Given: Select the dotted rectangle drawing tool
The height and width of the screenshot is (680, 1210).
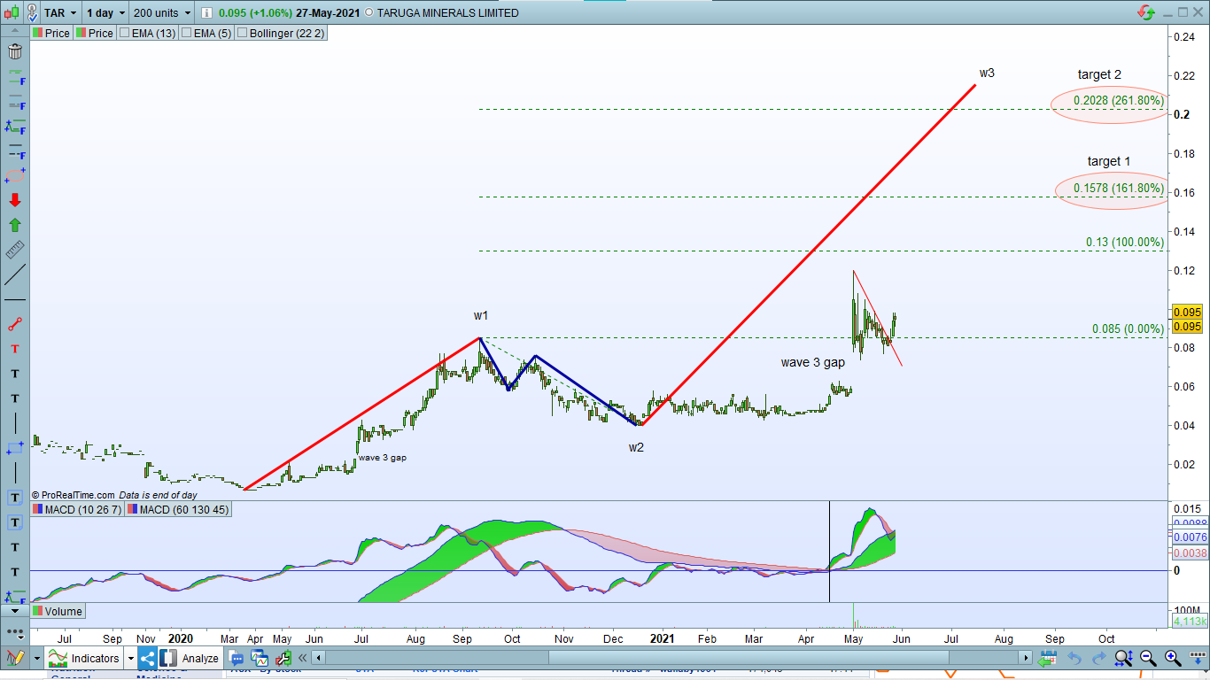Looking at the screenshot, I should pos(15,448).
